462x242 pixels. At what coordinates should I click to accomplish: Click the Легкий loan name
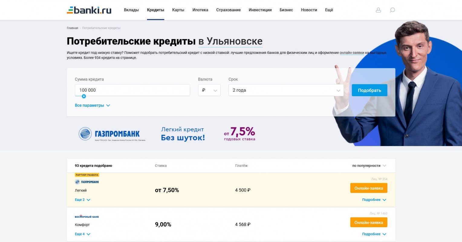tap(81, 190)
